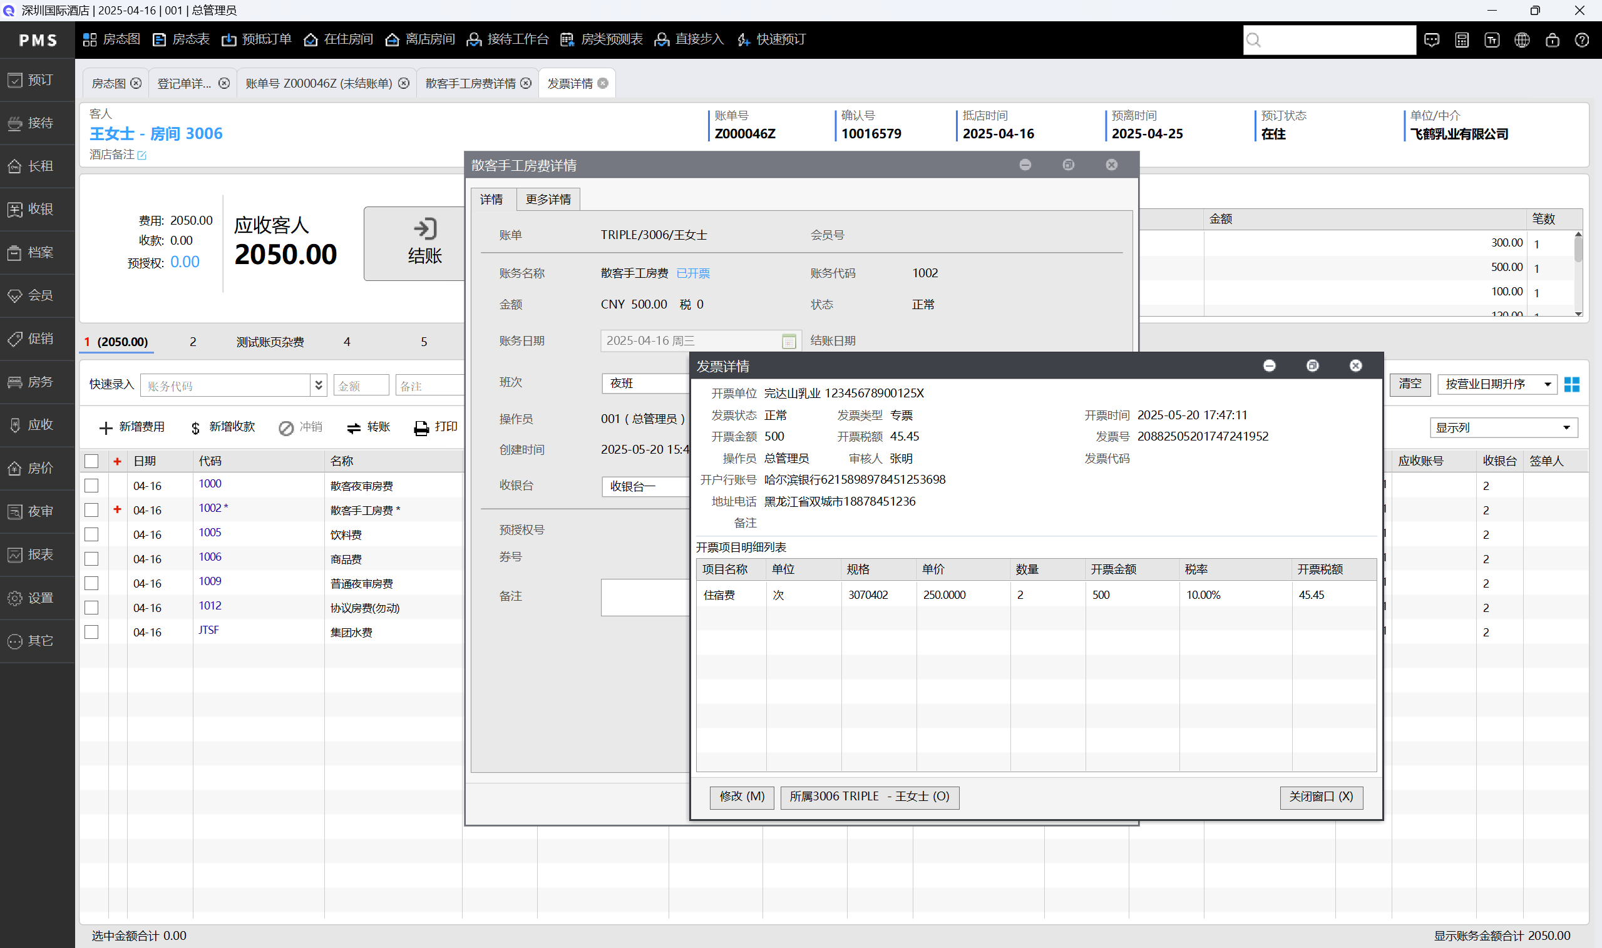Check the row for 1000 散客夜审房费
This screenshot has height=948, width=1602.
coord(91,486)
